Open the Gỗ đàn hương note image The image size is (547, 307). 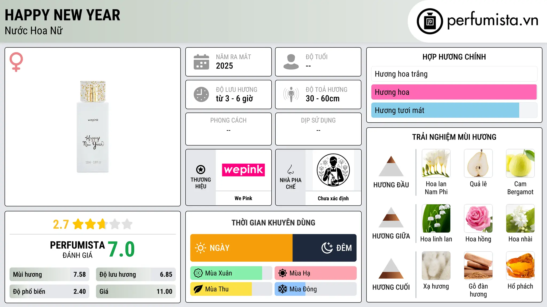(478, 266)
